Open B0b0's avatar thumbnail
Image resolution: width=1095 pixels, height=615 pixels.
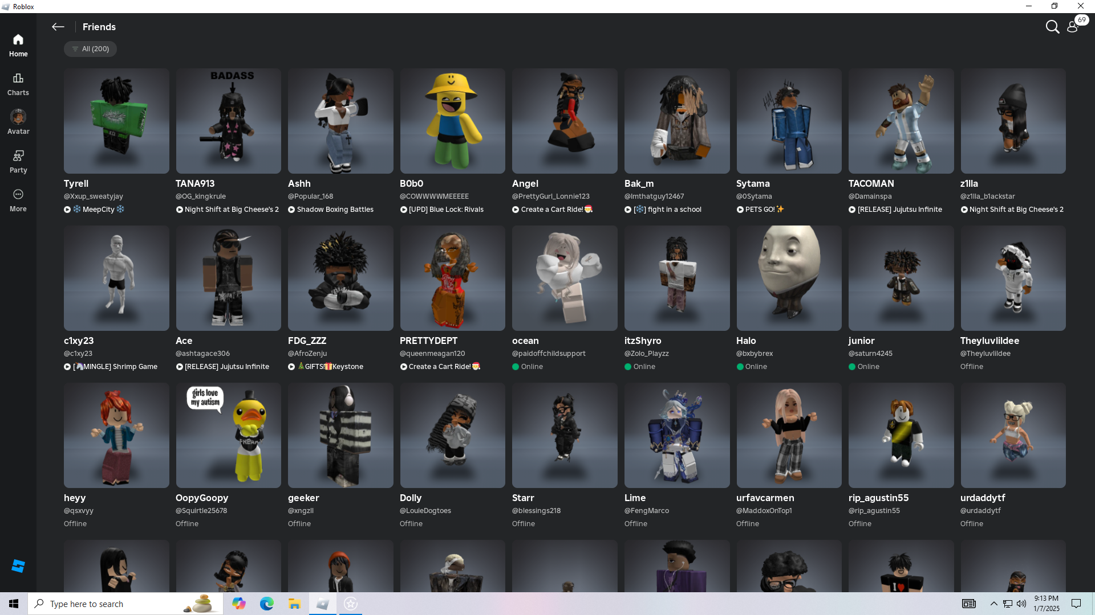pyautogui.click(x=452, y=121)
